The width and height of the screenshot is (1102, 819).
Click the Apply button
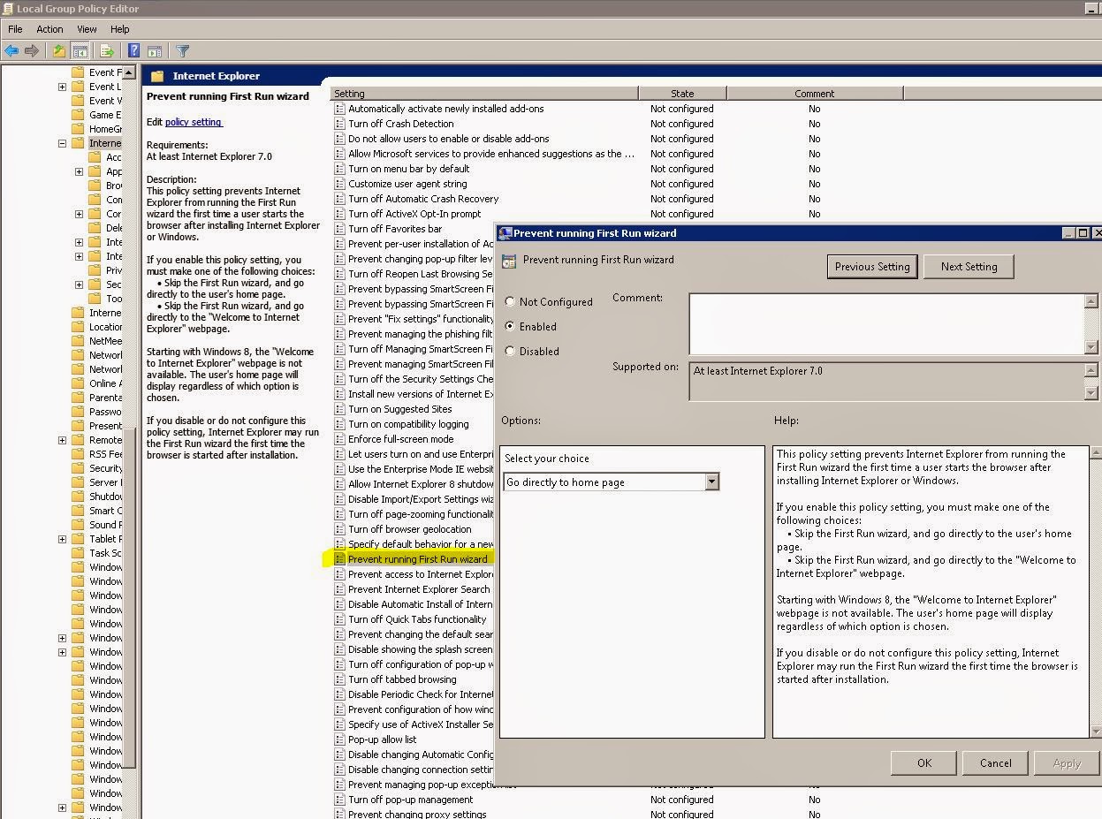click(1067, 763)
